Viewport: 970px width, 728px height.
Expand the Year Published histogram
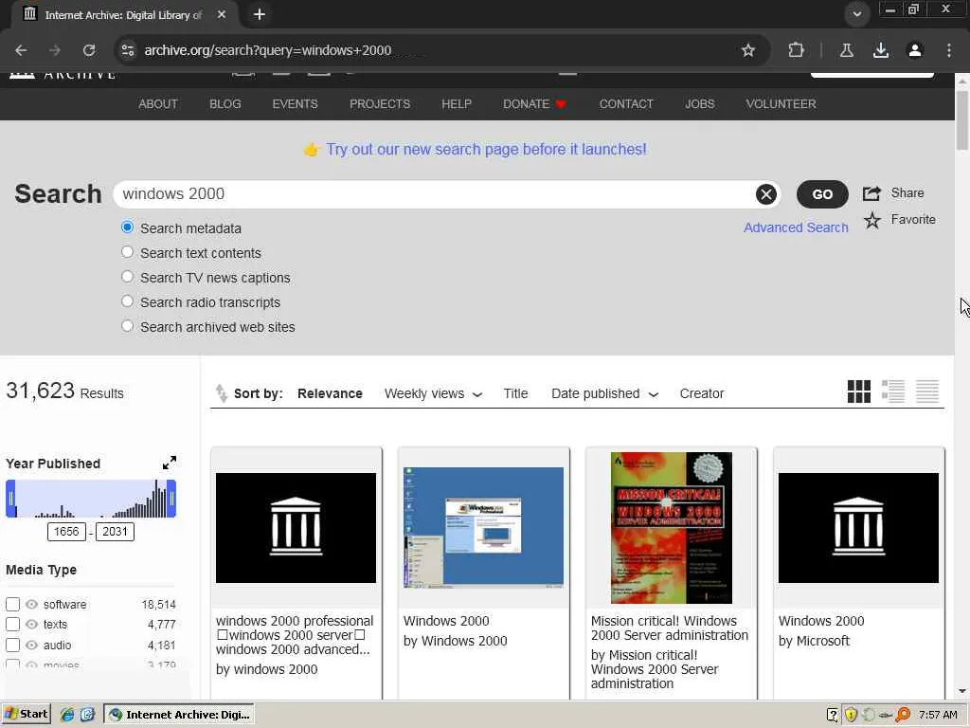point(170,463)
